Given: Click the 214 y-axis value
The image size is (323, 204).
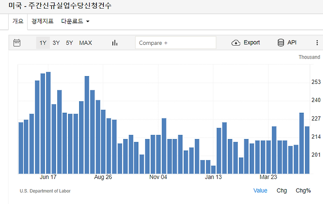Looking at the screenshot, I should coord(316,137).
